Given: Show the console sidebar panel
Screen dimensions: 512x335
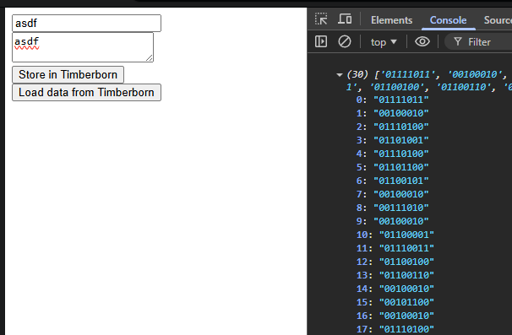Looking at the screenshot, I should (x=321, y=41).
